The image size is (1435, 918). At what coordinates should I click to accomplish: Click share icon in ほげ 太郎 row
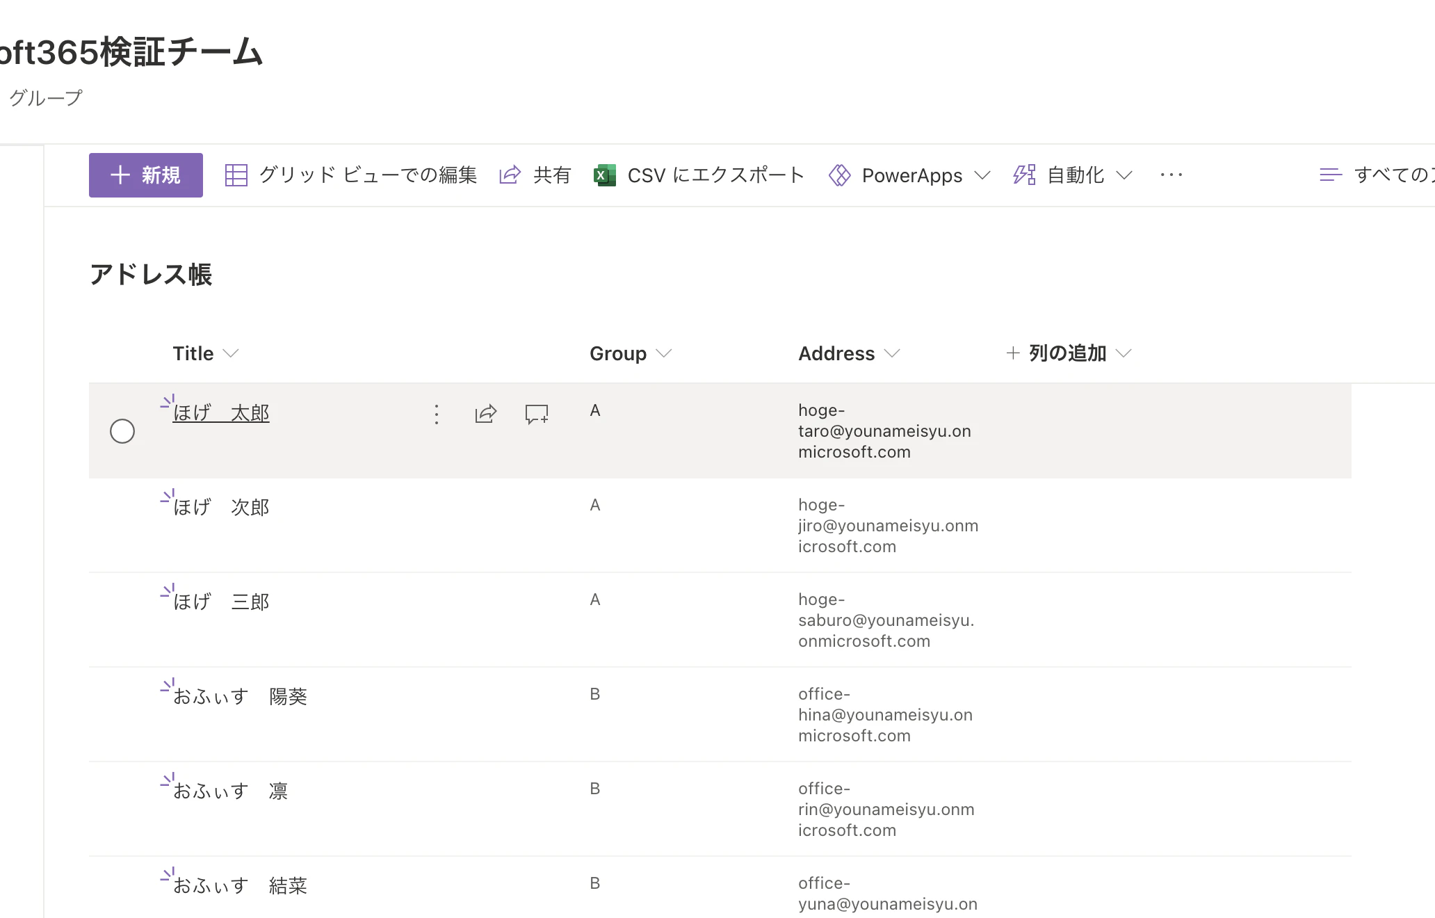tap(486, 414)
